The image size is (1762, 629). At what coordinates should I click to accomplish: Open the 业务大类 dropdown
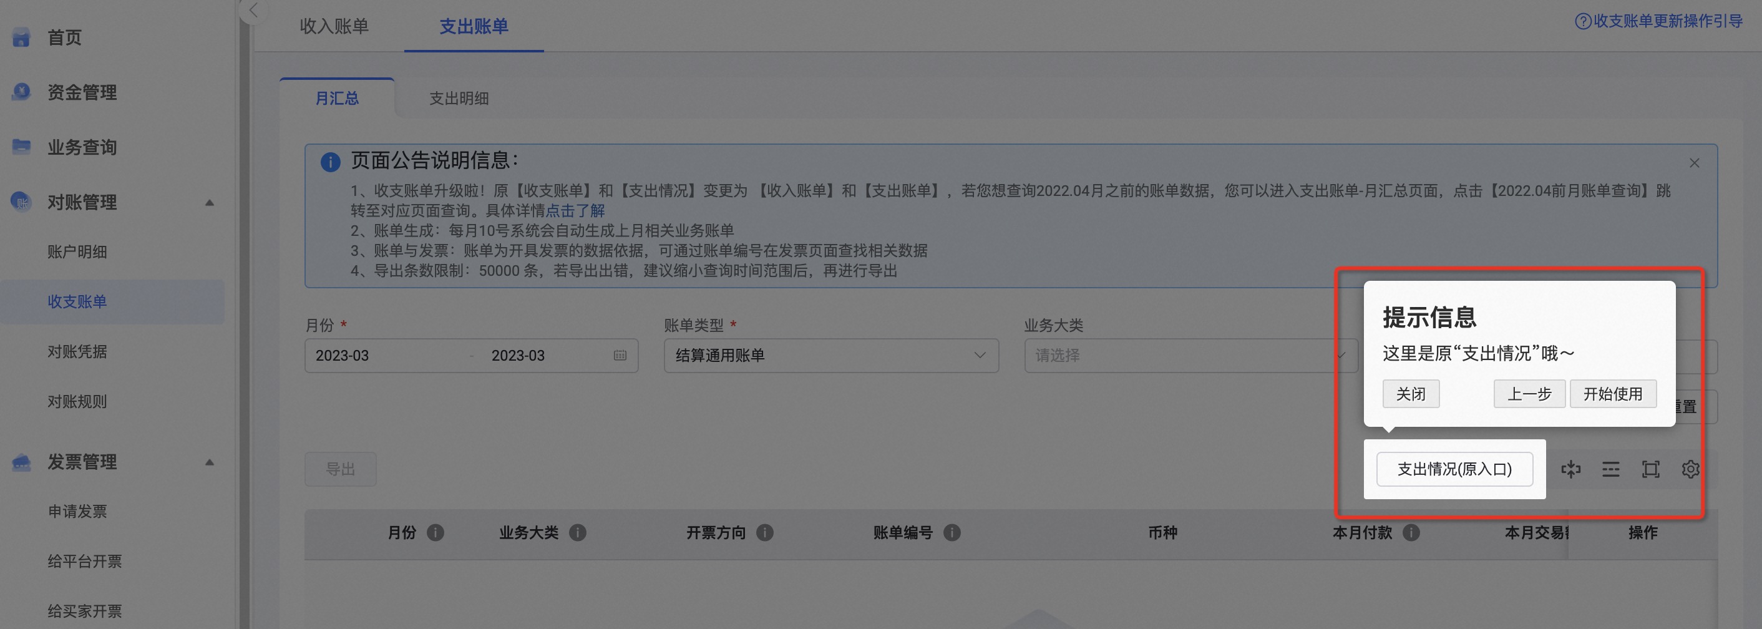coord(1190,355)
